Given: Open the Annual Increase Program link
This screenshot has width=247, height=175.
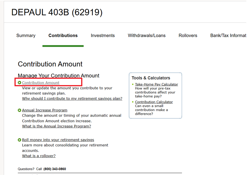Looking at the screenshot, I should tap(45, 110).
